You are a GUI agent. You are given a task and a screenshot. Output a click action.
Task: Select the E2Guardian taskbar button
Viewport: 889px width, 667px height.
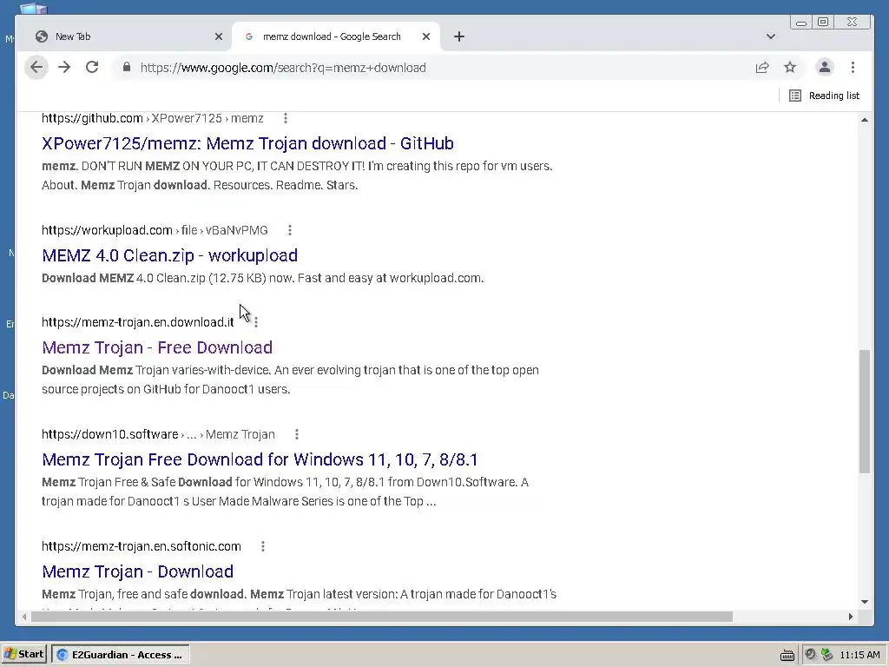click(x=121, y=655)
